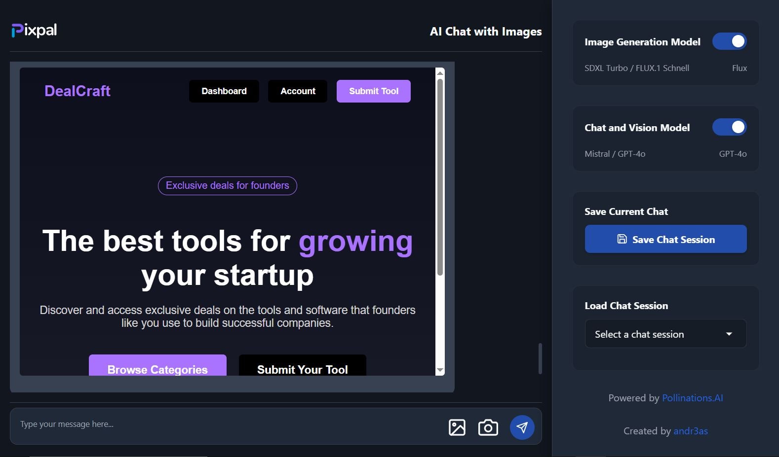Screen dimensions: 779x457
Task: Open the Pollinations.AI link
Action: 692,398
